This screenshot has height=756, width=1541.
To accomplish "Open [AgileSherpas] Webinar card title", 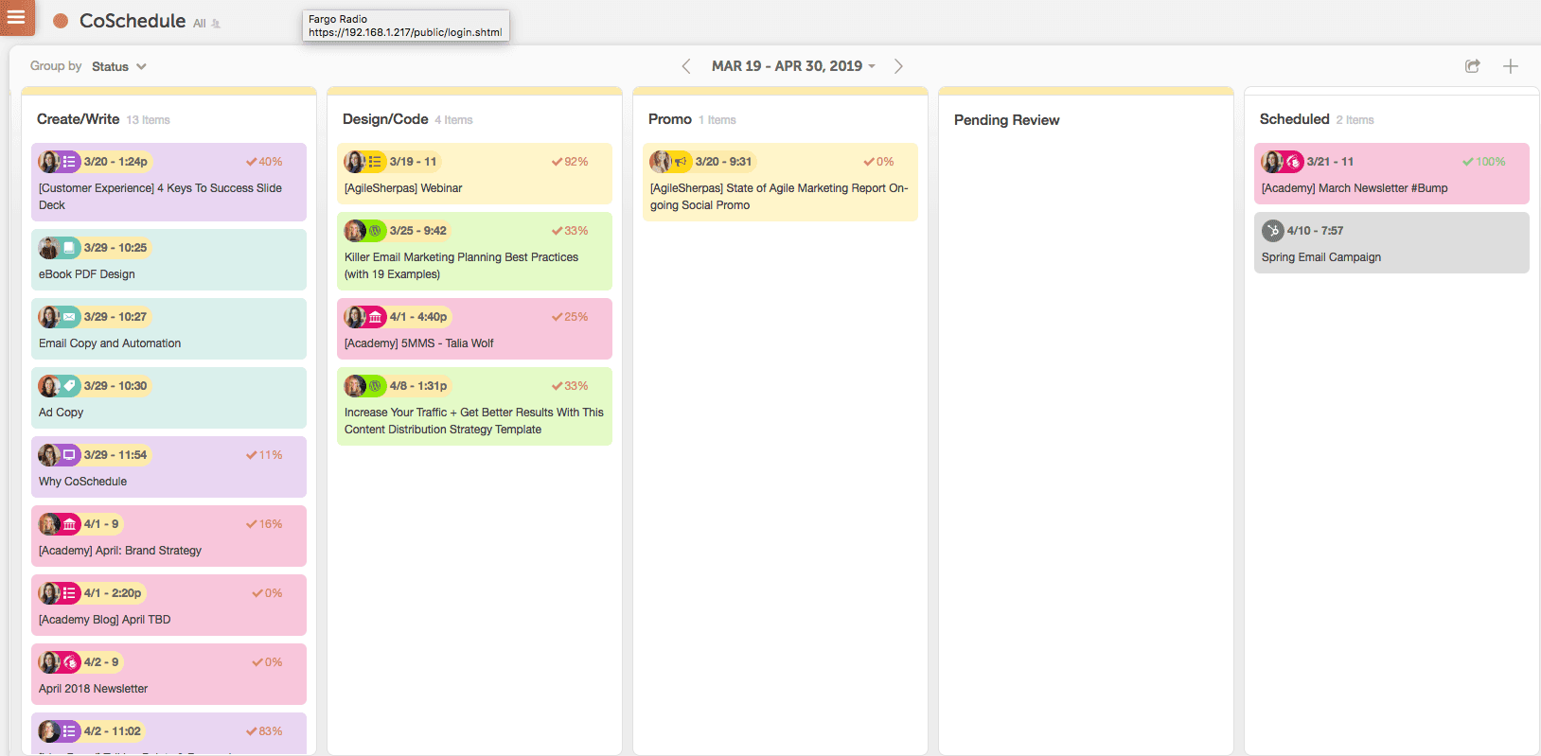I will [x=403, y=188].
